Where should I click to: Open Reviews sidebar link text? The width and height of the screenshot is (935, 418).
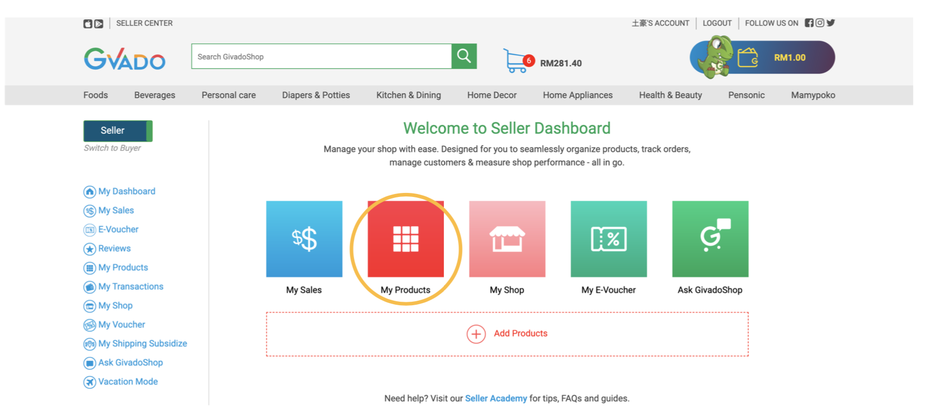pyautogui.click(x=114, y=249)
